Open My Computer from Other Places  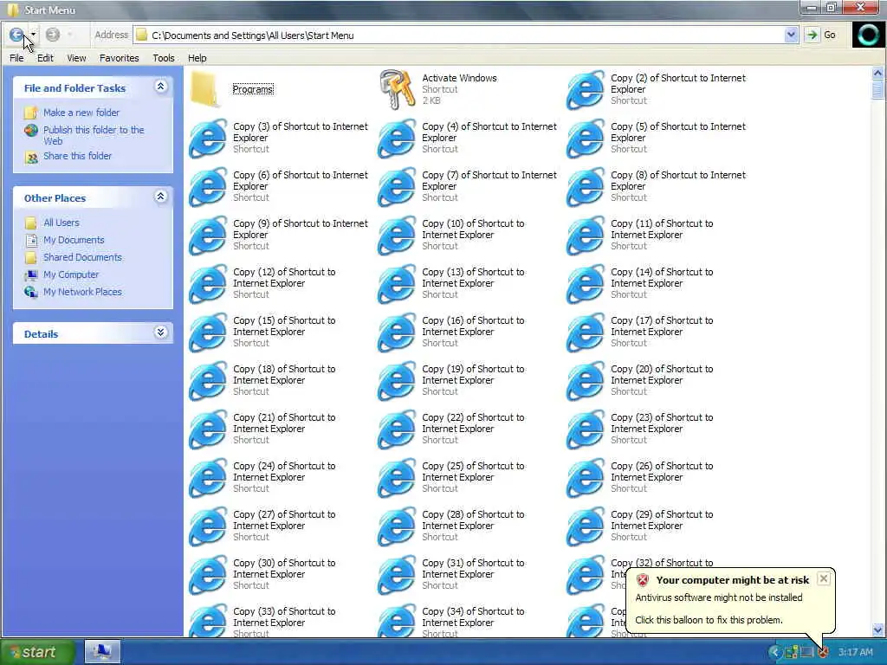click(x=71, y=274)
